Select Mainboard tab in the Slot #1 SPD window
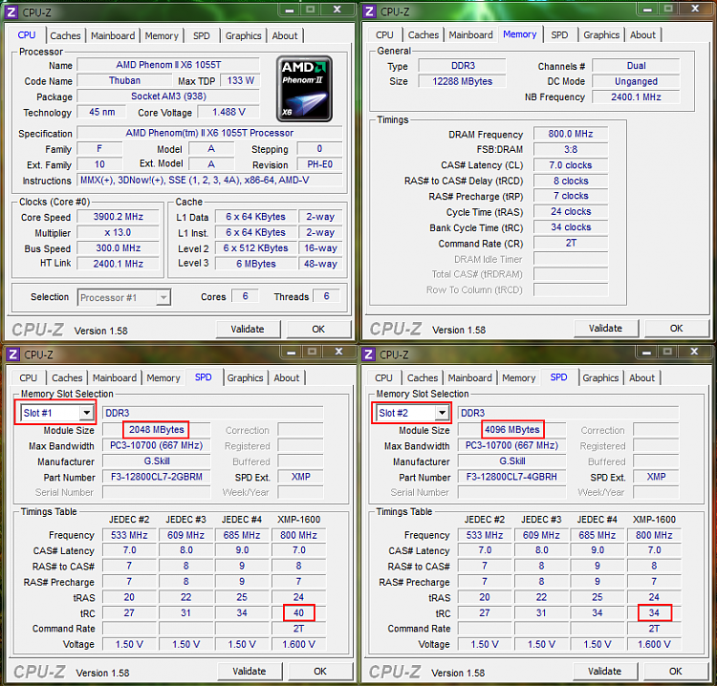717x686 pixels. coord(115,378)
